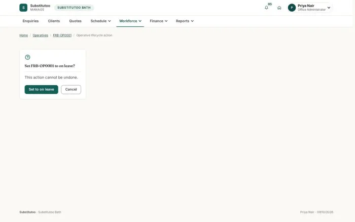Click footer 'Substitutoo · Substitutoo Bath' text
355x222 pixels.
pos(40,212)
